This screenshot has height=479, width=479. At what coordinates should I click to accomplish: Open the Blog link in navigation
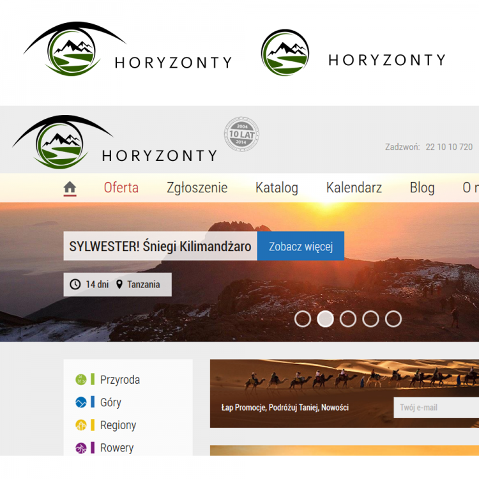tap(422, 188)
